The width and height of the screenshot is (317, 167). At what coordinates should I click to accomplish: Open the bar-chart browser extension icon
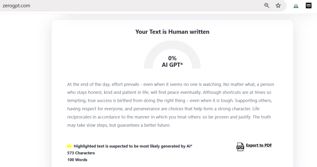296,6
